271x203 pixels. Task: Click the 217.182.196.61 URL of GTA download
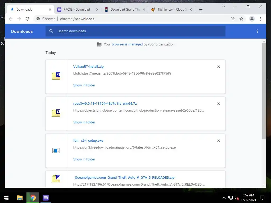click(x=139, y=184)
